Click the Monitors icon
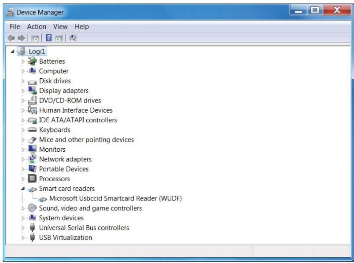354x263 pixels. point(32,149)
